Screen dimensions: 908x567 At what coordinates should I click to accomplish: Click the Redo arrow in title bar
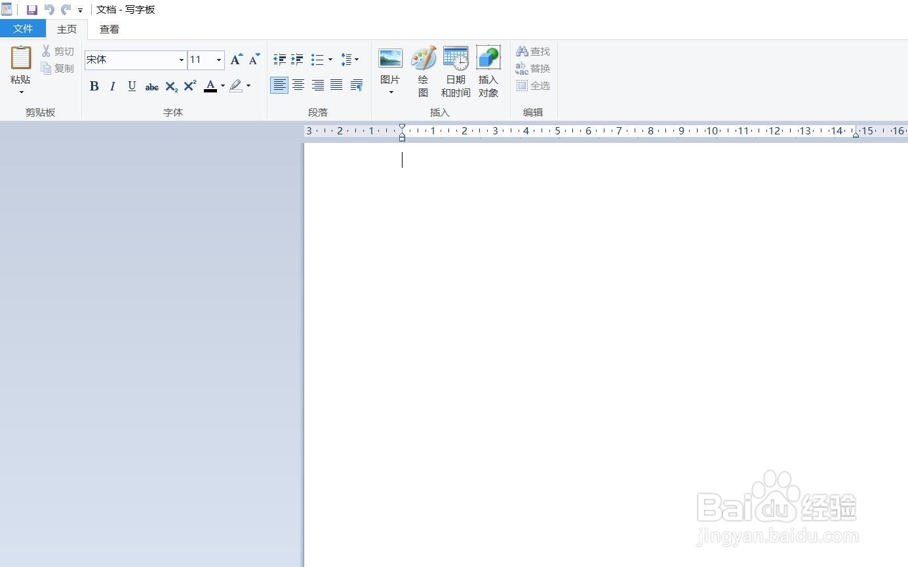[66, 10]
